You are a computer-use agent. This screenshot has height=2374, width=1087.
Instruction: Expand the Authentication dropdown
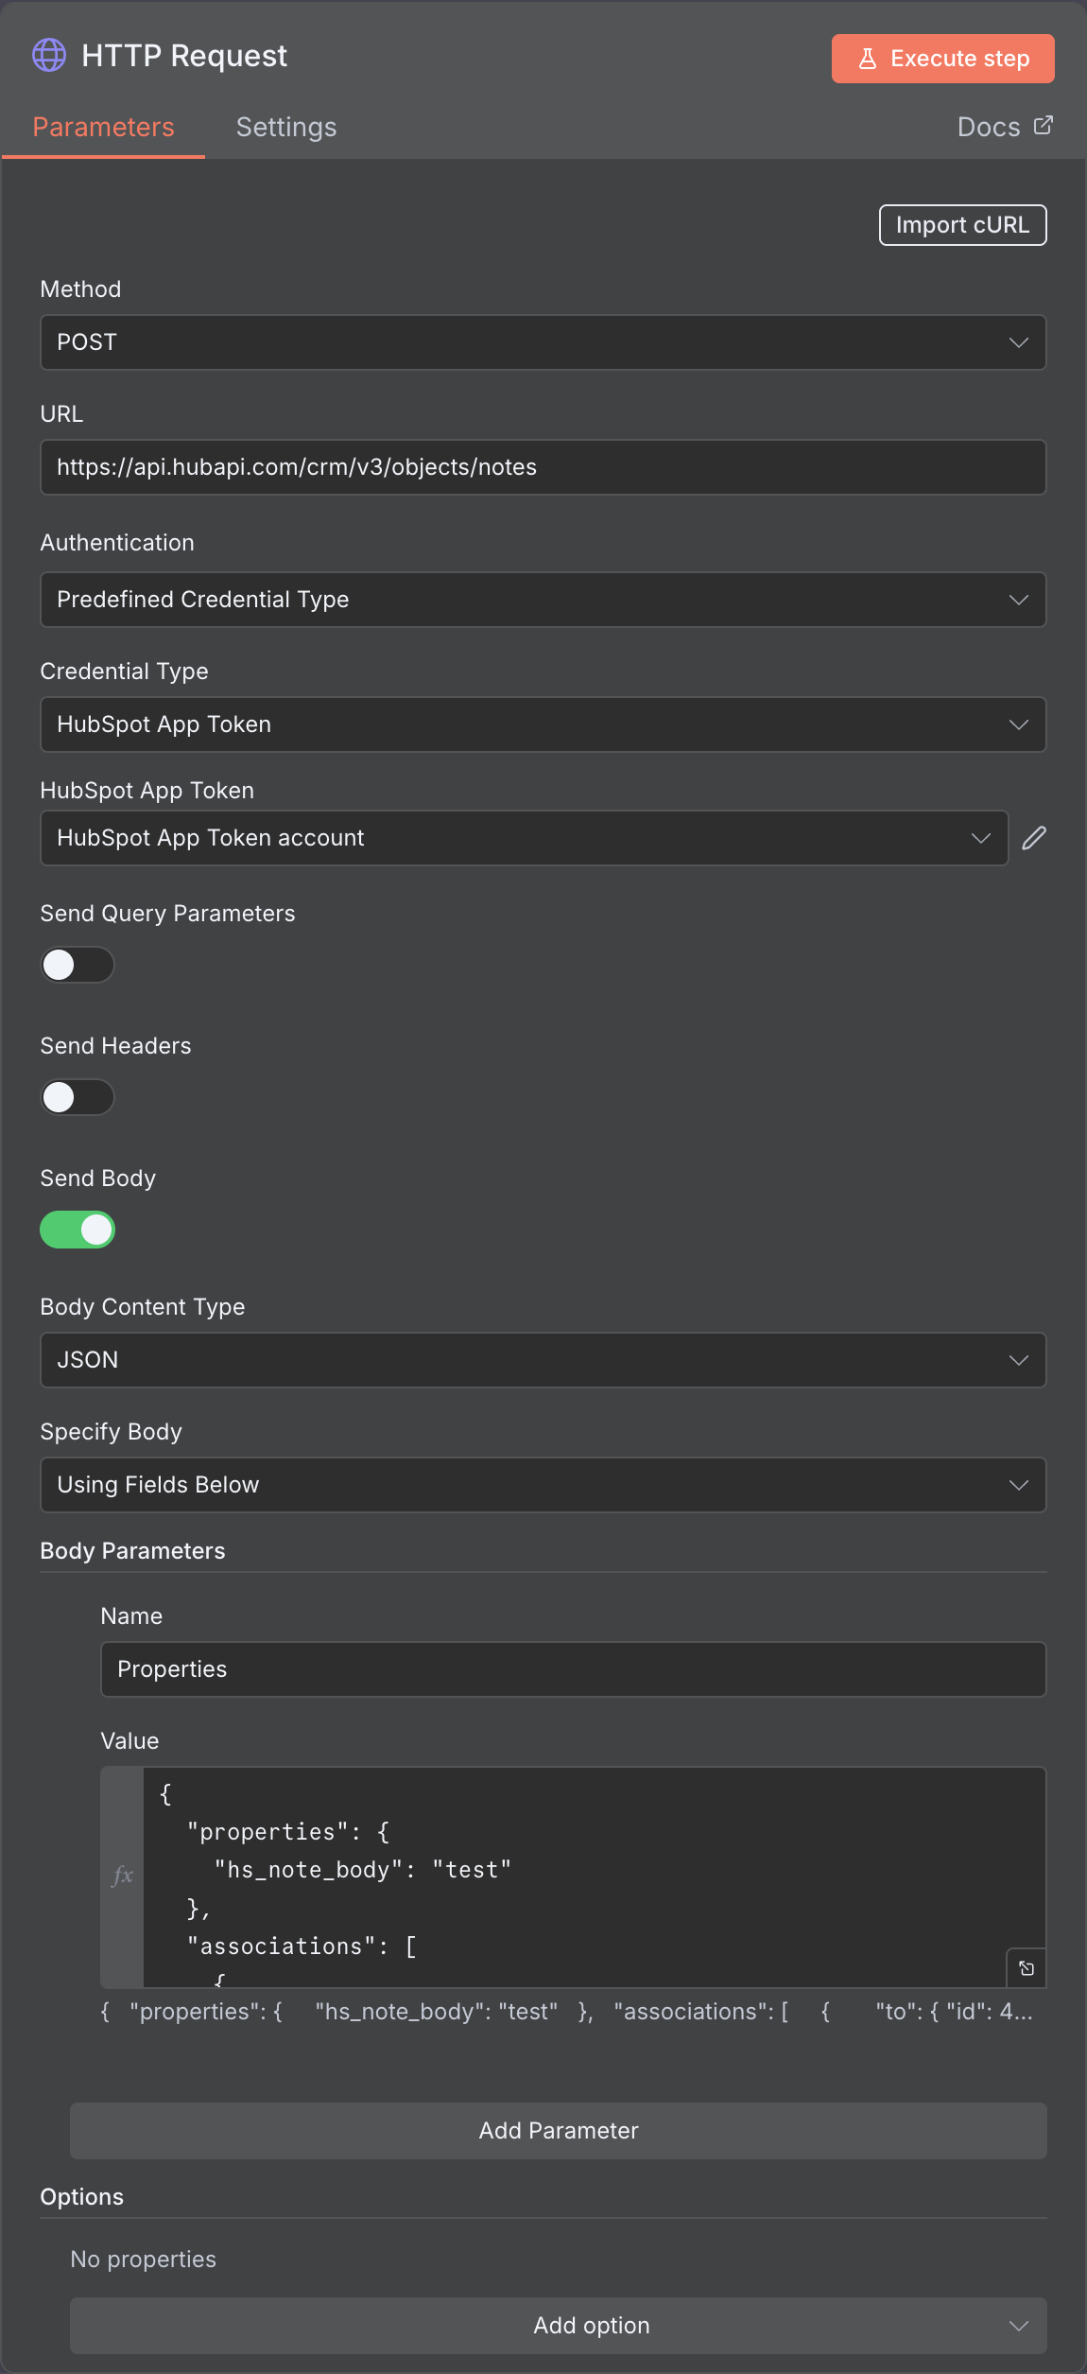coord(543,600)
